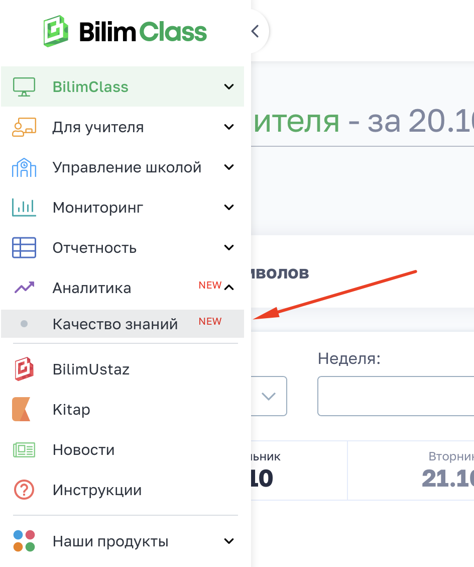Click the red BilimUstaz cube icon
This screenshot has width=474, height=567.
point(24,369)
